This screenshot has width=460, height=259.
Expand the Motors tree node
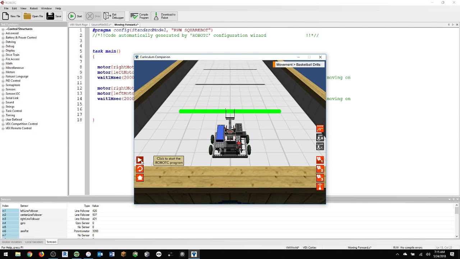[3, 72]
